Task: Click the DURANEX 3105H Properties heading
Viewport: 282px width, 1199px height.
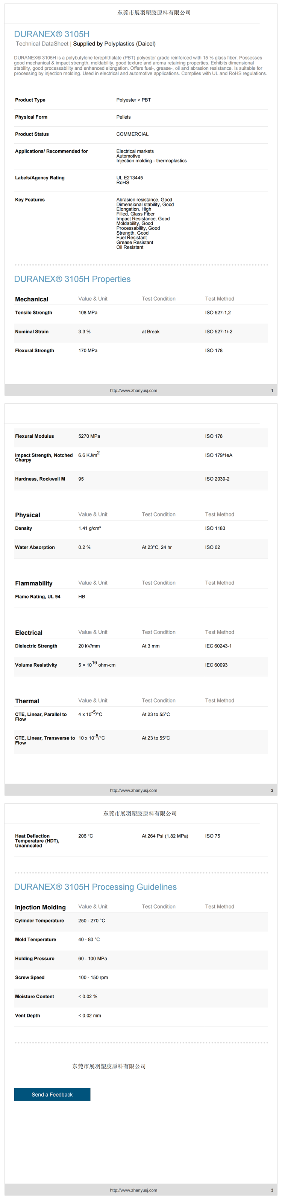Action: coord(72,279)
